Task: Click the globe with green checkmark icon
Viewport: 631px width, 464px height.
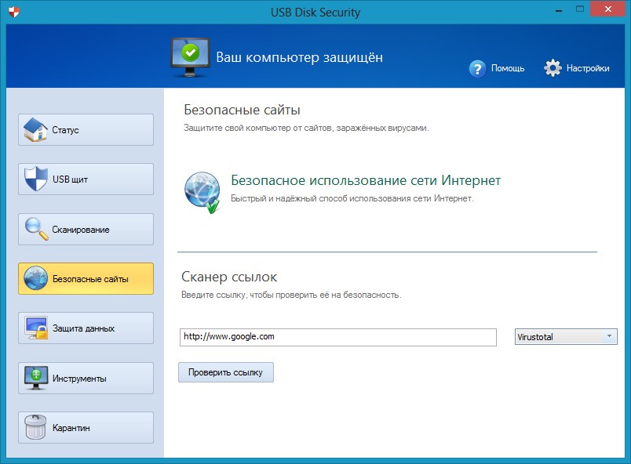Action: pos(202,193)
